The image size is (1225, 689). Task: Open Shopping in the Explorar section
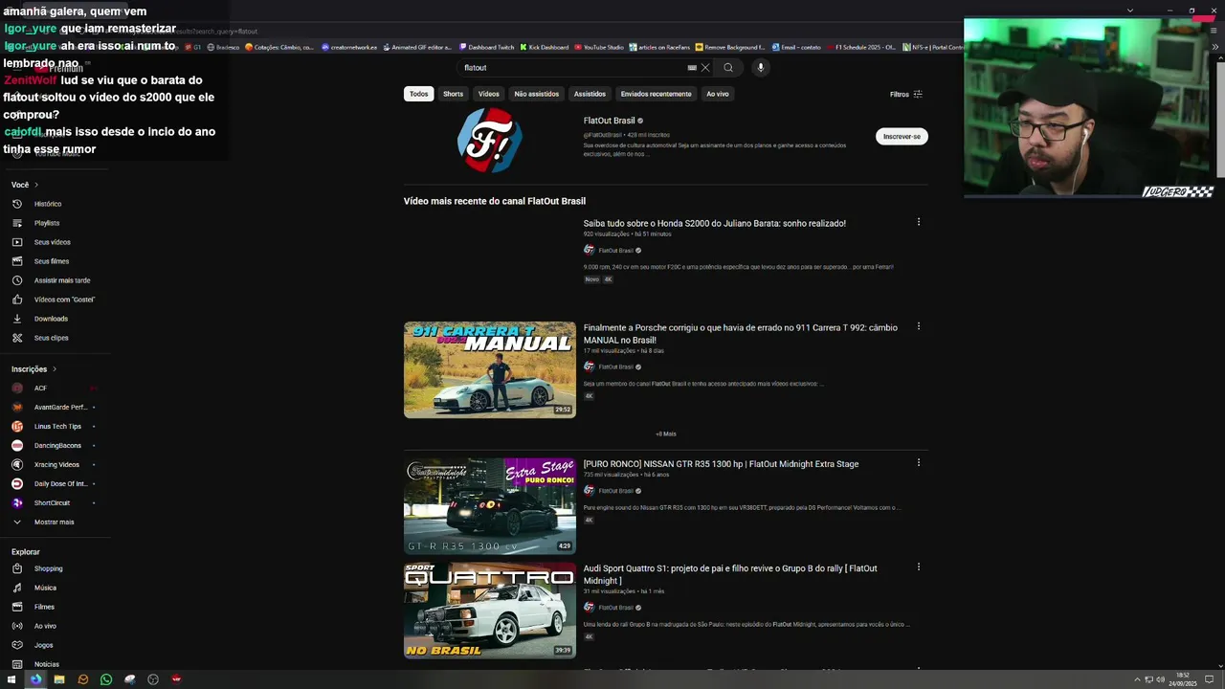coord(48,568)
